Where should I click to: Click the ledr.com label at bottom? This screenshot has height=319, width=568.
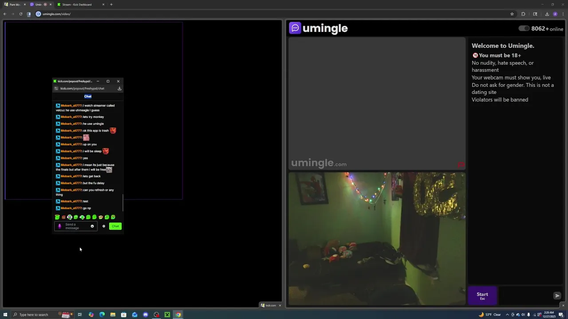click(x=271, y=306)
